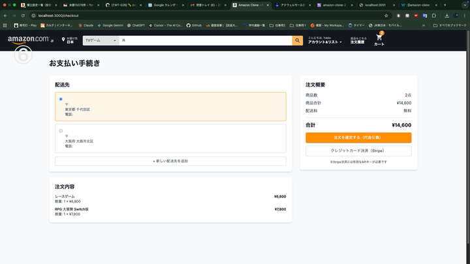Open すべてのブックマーク folder
This screenshot has height=264, width=470.
(450, 25)
